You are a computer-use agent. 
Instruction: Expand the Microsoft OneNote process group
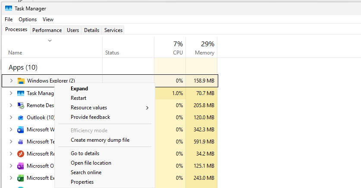(11, 166)
